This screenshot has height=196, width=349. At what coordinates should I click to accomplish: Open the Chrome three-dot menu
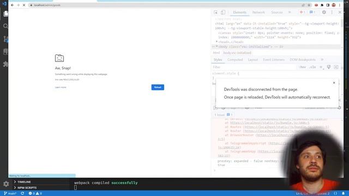point(340,5)
